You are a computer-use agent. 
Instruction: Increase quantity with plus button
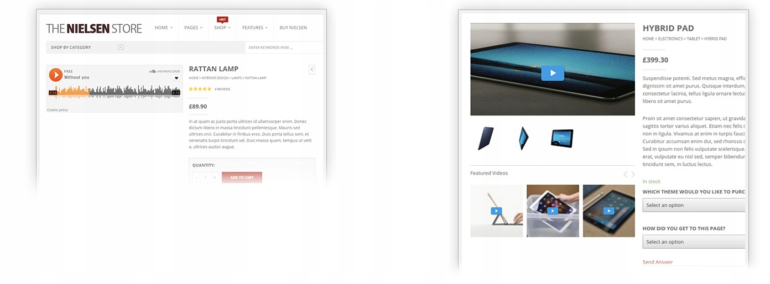(x=215, y=177)
